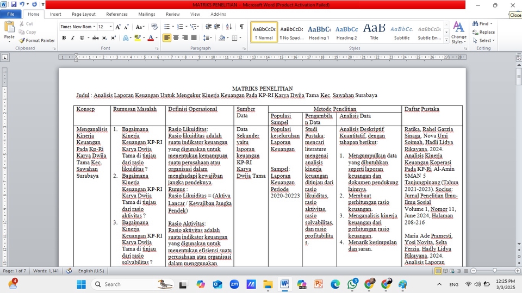Open Windows Start menu

tap(81, 284)
